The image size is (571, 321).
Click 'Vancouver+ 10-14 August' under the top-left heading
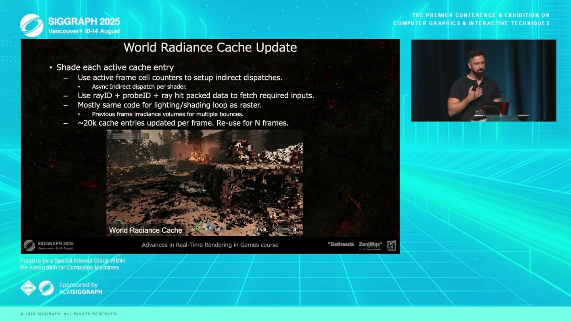(84, 31)
